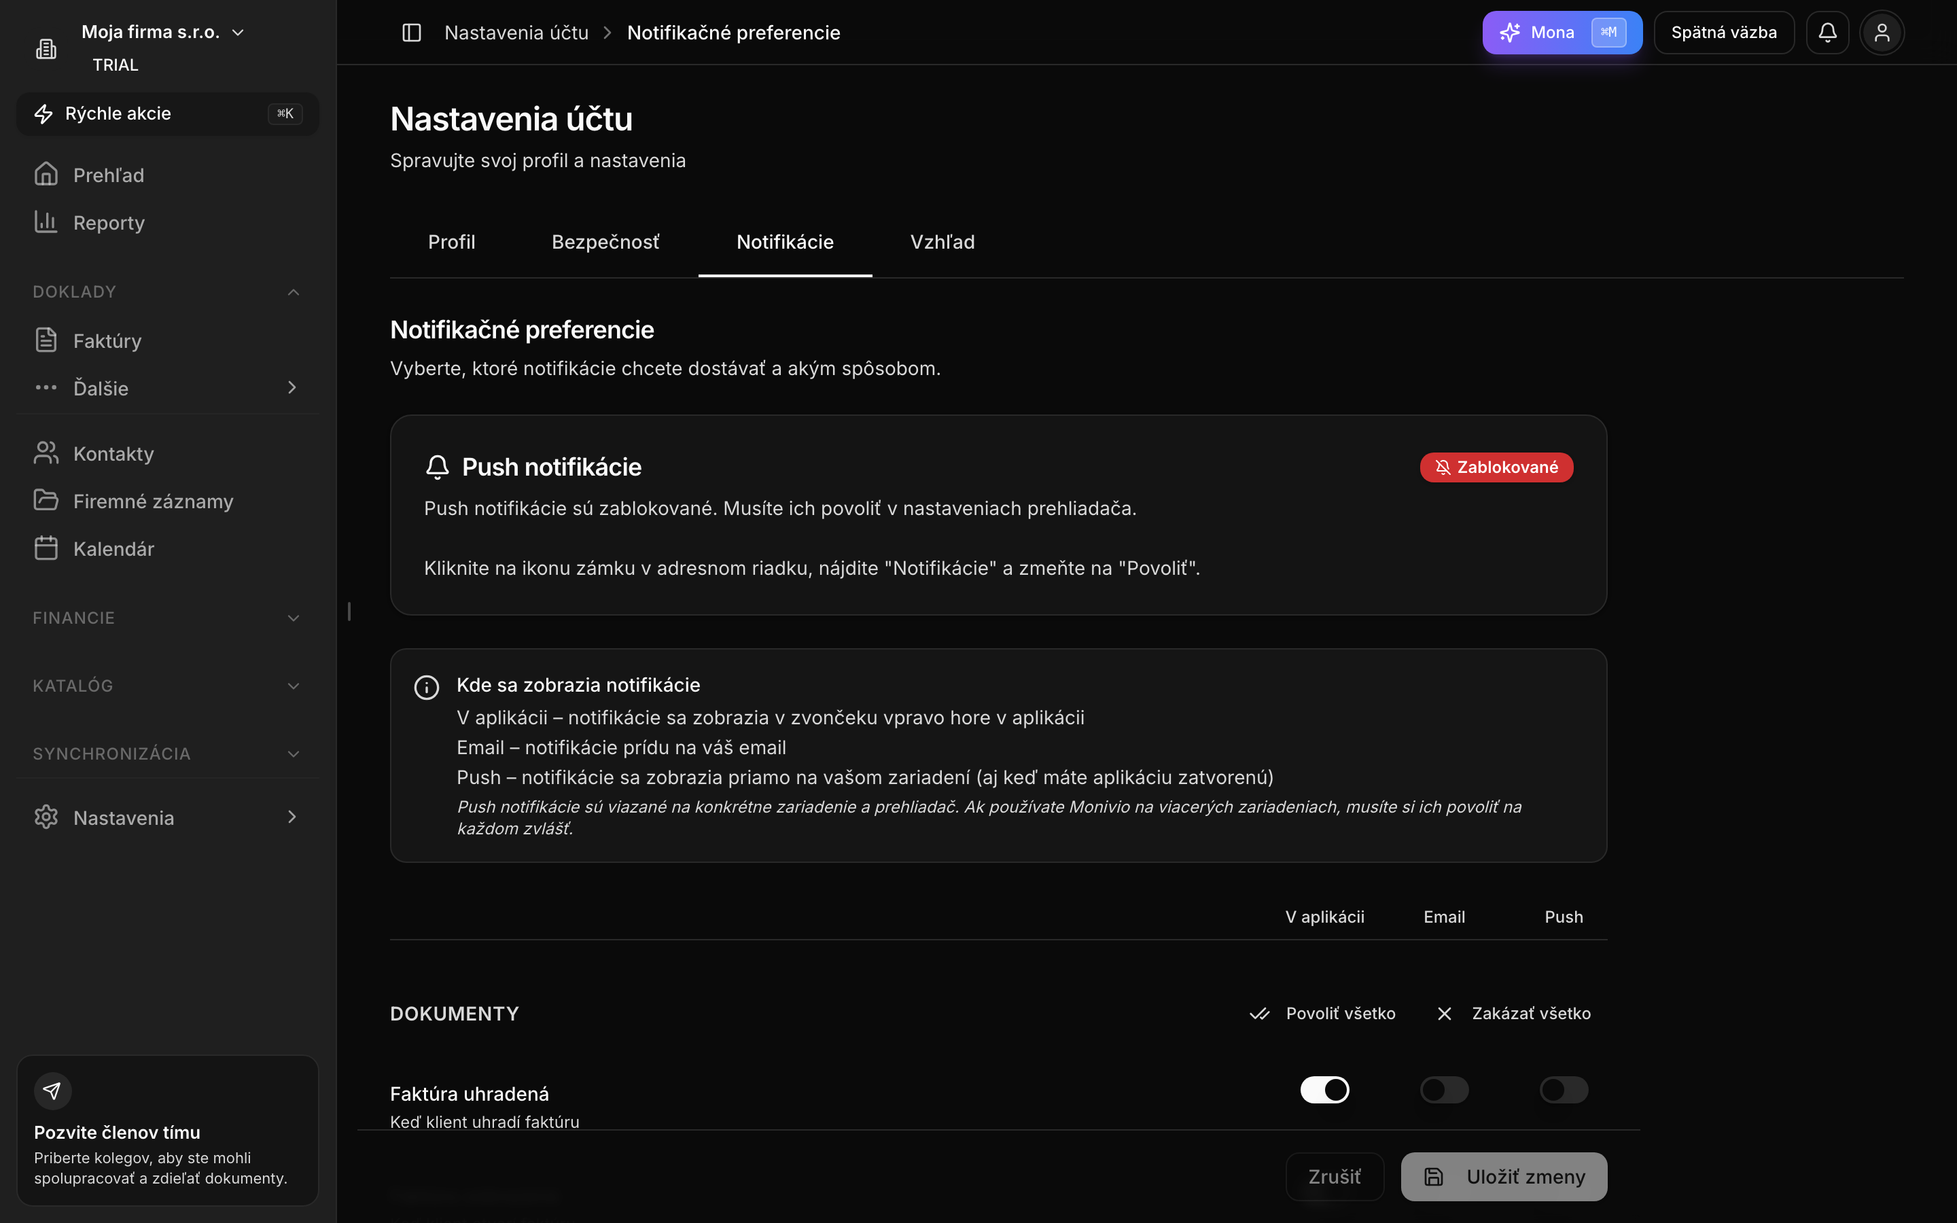Viewport: 1957px width, 1223px height.
Task: Expand the SYNCHRONIZÁCIA section
Action: click(167, 754)
